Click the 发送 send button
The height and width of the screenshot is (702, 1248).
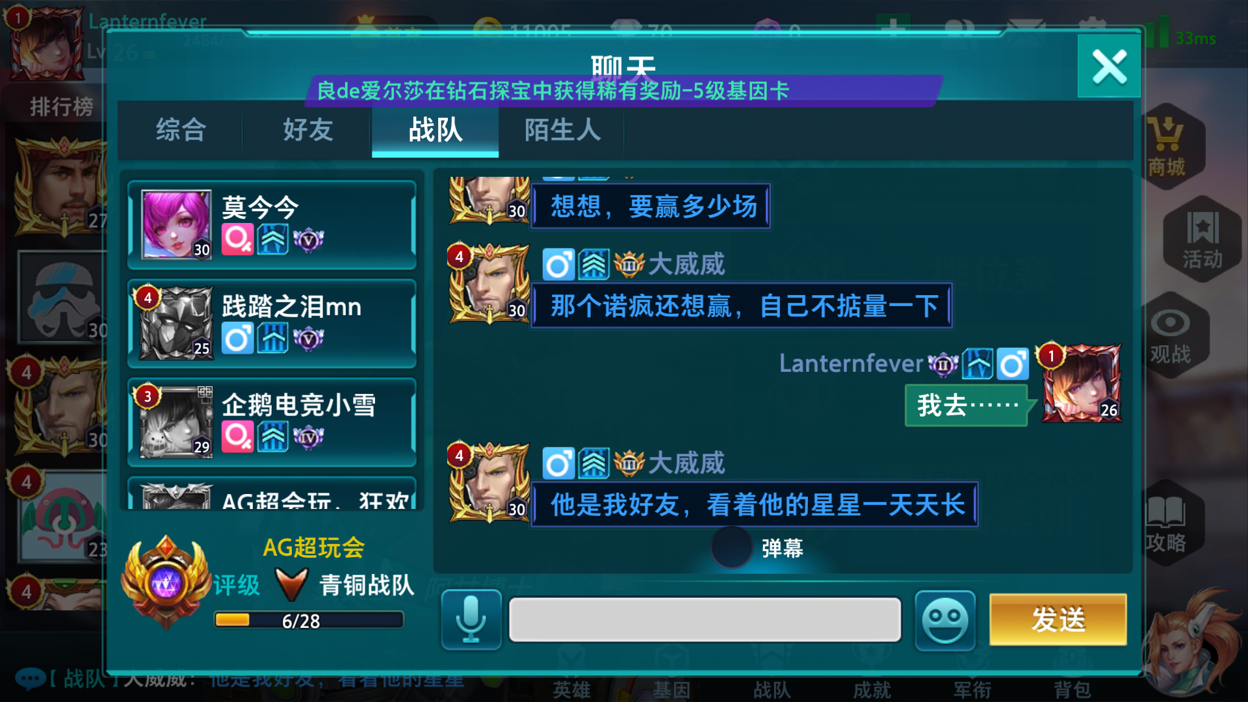1058,619
